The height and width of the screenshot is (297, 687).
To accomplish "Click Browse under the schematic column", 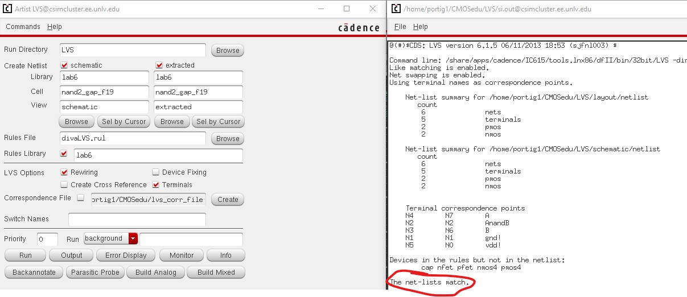I will 76,121.
